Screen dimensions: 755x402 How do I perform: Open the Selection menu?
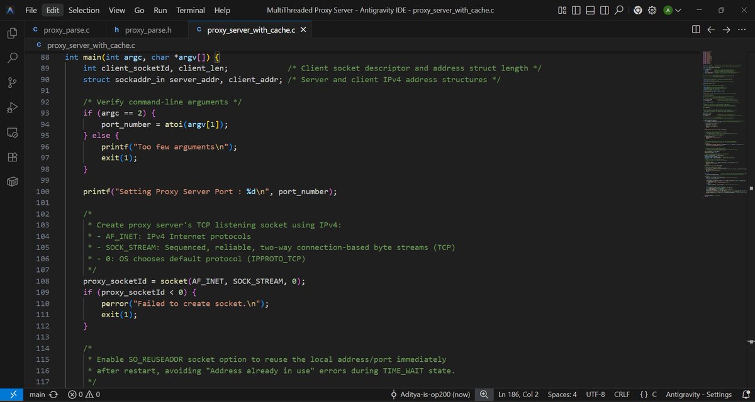click(84, 10)
